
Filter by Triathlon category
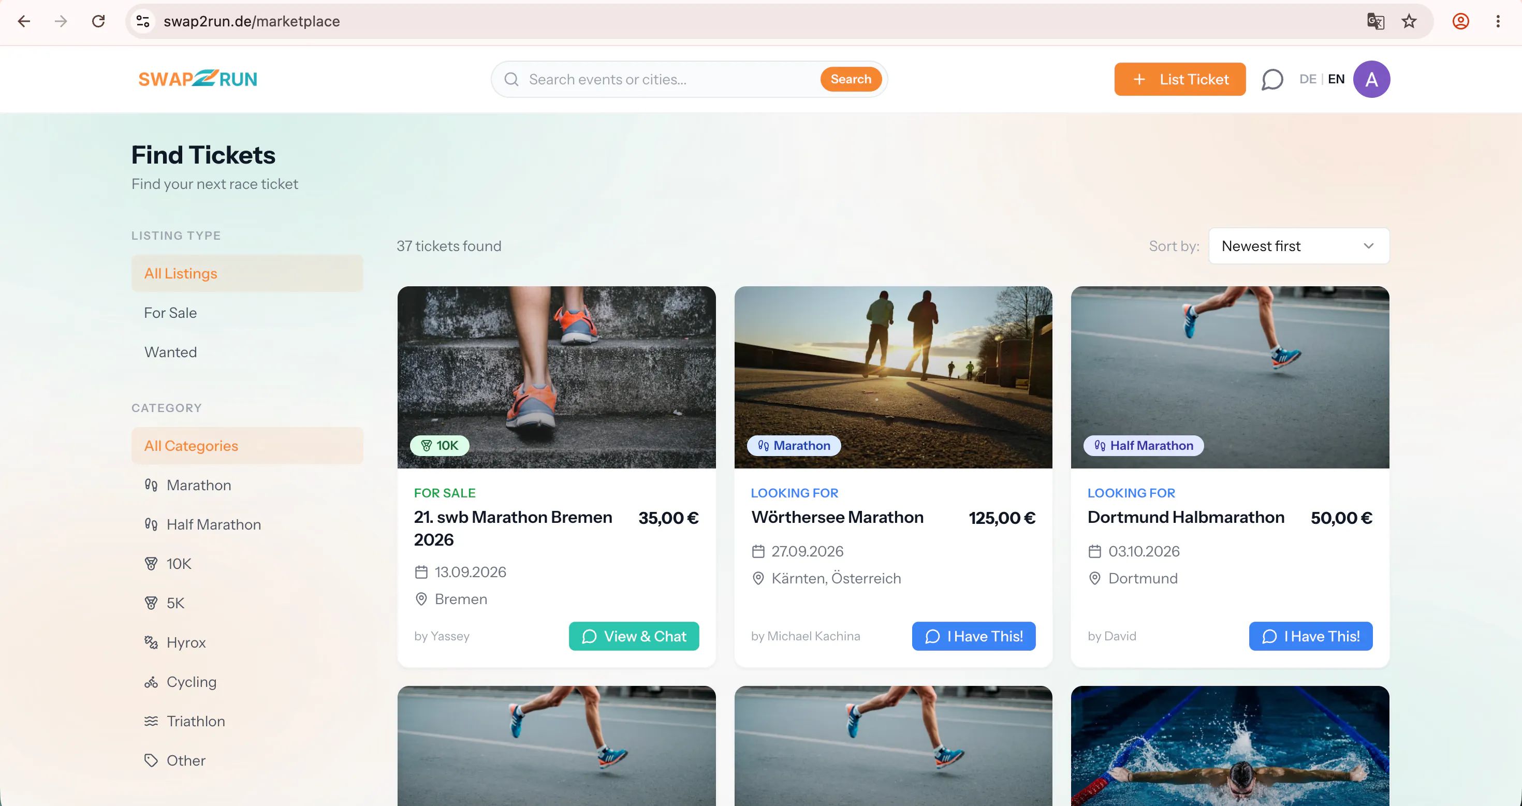coord(247,721)
